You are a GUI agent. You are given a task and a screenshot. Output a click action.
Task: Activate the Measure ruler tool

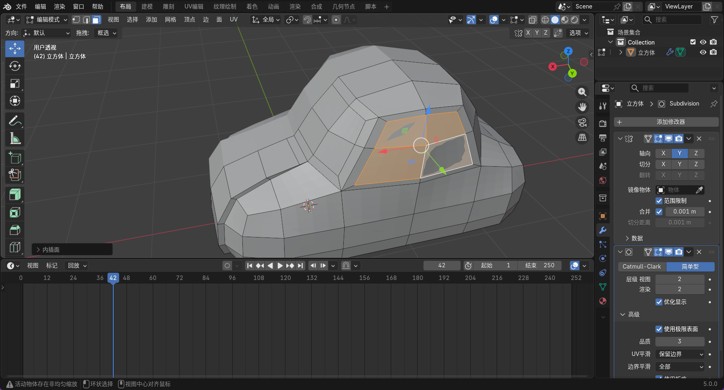(x=15, y=138)
